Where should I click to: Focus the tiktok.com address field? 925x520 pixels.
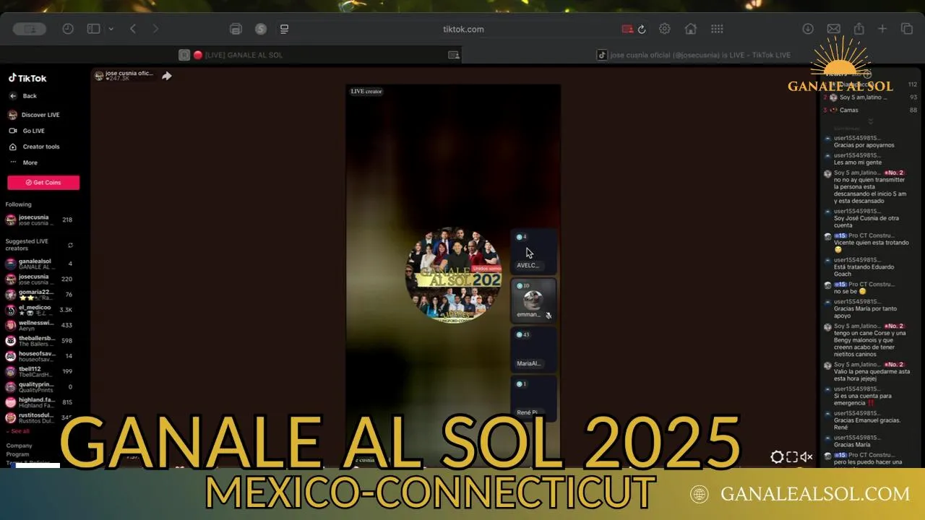point(463,29)
